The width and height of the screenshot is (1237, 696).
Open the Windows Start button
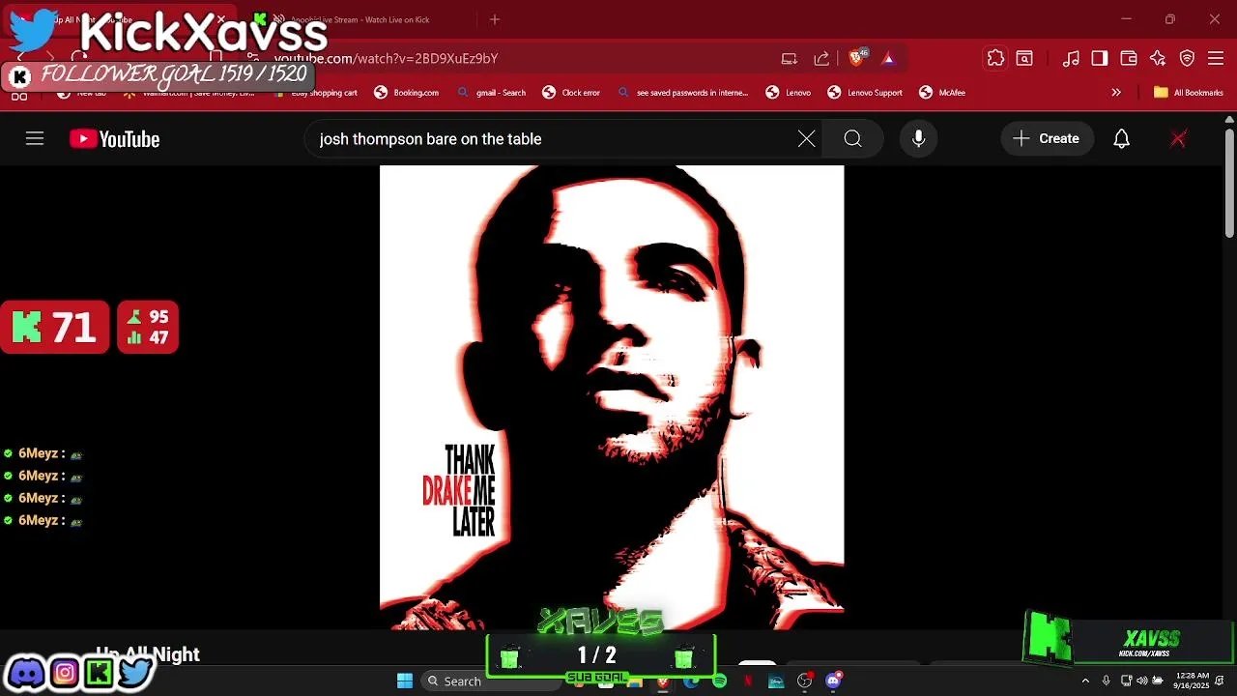pyautogui.click(x=405, y=681)
